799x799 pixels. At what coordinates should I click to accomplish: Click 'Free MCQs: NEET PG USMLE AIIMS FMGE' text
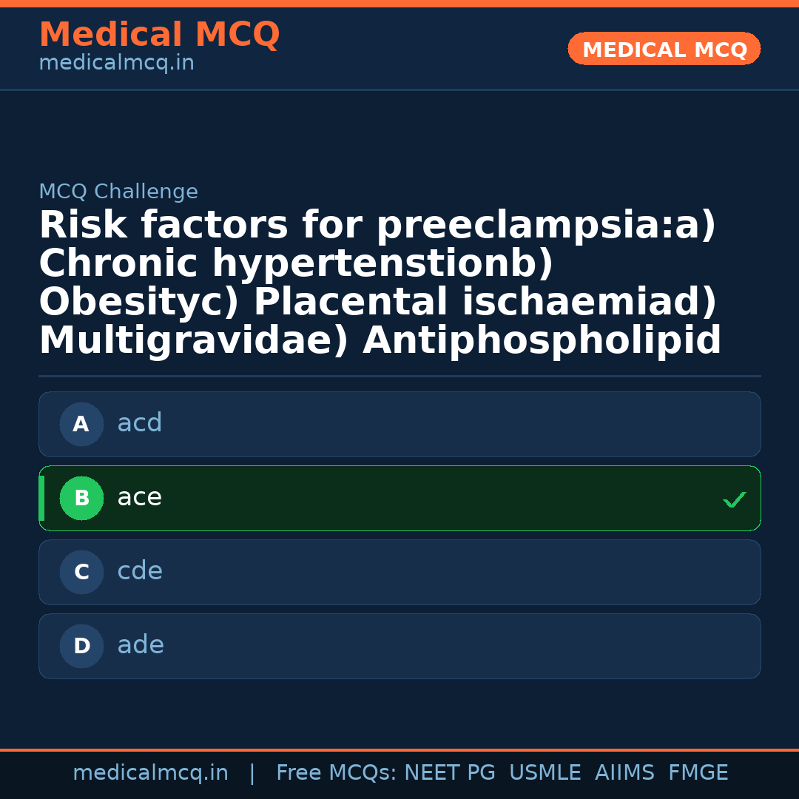click(x=502, y=773)
